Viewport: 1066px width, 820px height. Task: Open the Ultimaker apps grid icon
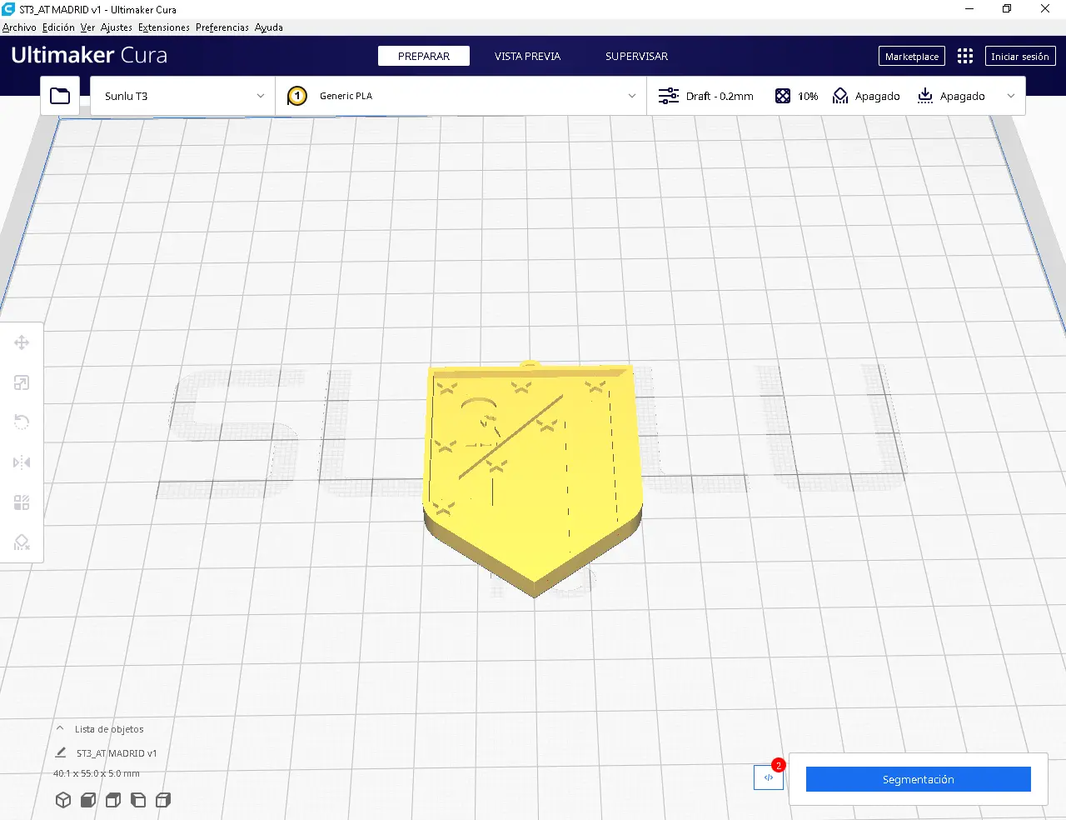964,56
